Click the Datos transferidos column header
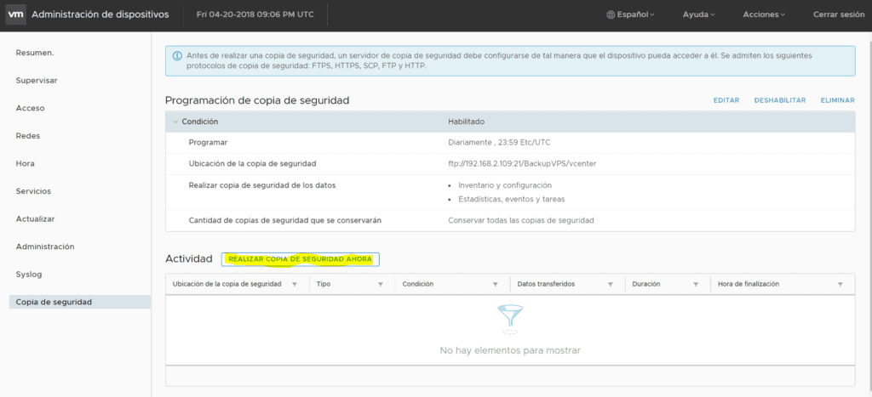Image resolution: width=872 pixels, height=397 pixels. tap(546, 284)
